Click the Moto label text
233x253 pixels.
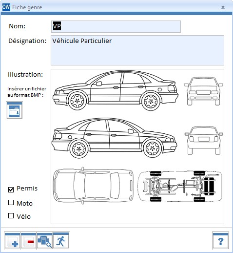point(24,203)
